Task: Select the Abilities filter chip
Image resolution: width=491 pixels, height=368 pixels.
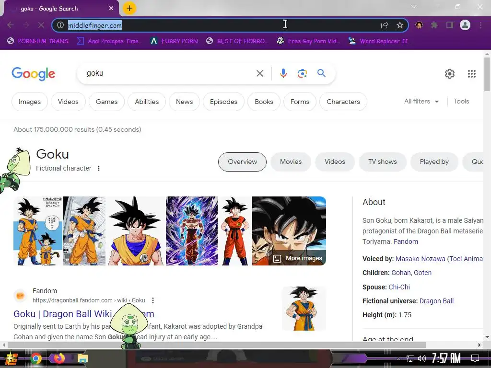Action: click(x=147, y=102)
